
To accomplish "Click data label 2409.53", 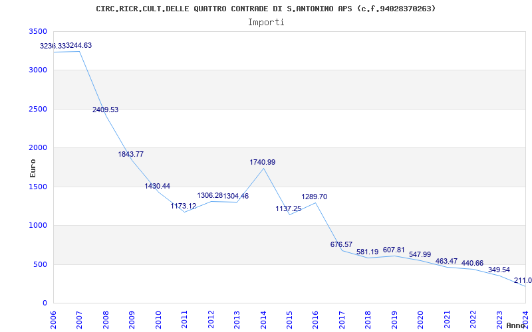I will (x=105, y=110).
